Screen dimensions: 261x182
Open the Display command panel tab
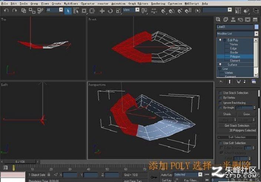[248, 20]
